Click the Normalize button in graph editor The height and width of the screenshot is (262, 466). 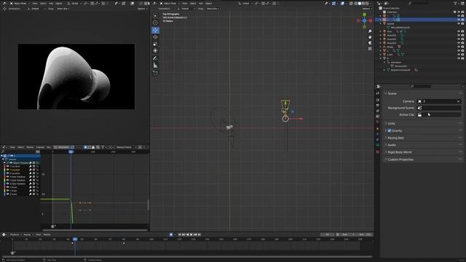tap(63, 147)
